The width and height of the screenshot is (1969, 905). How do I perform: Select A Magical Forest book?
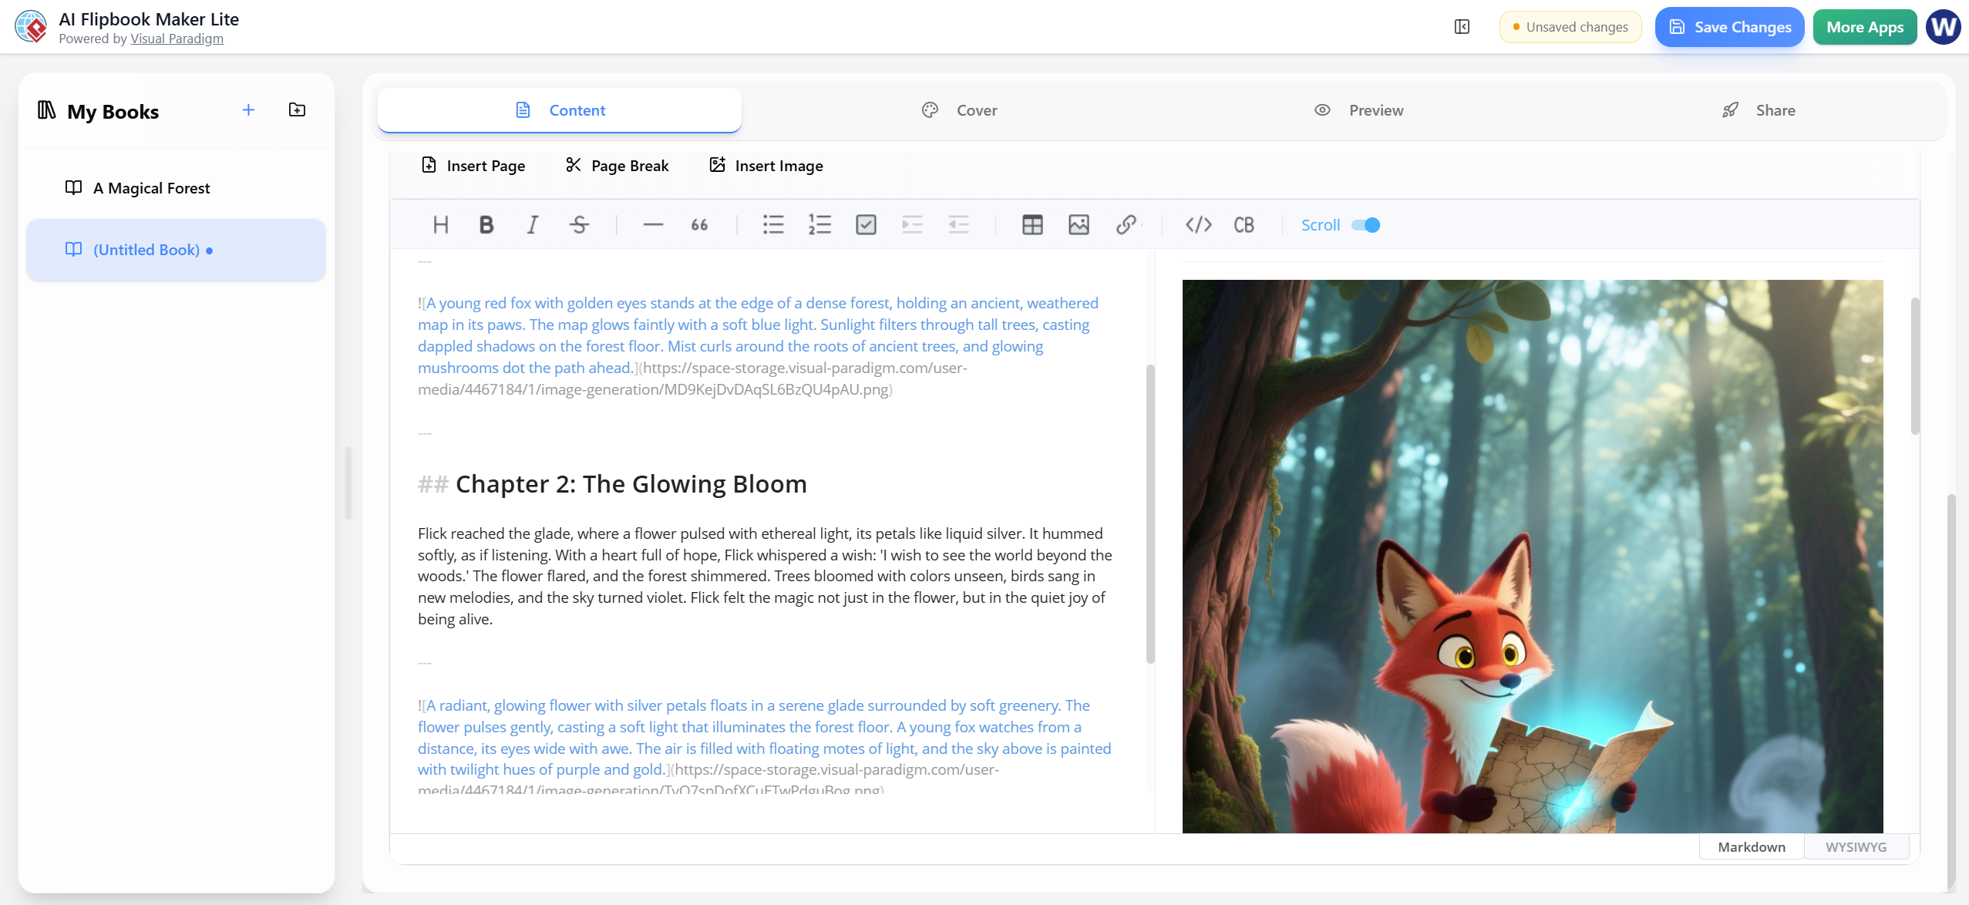point(151,188)
